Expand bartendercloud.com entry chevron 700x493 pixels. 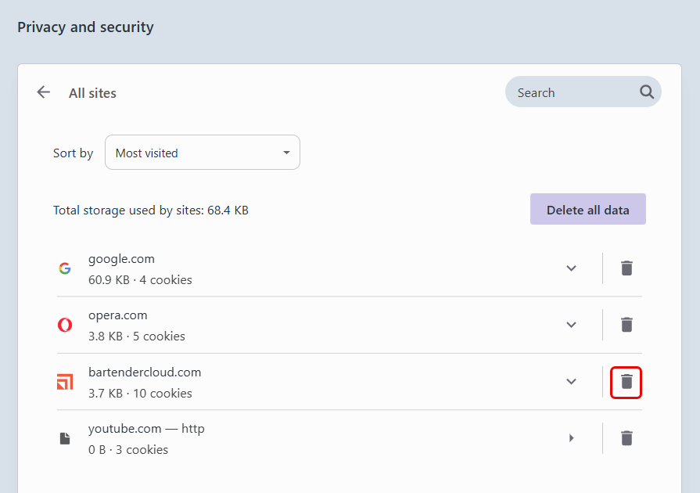(x=571, y=382)
